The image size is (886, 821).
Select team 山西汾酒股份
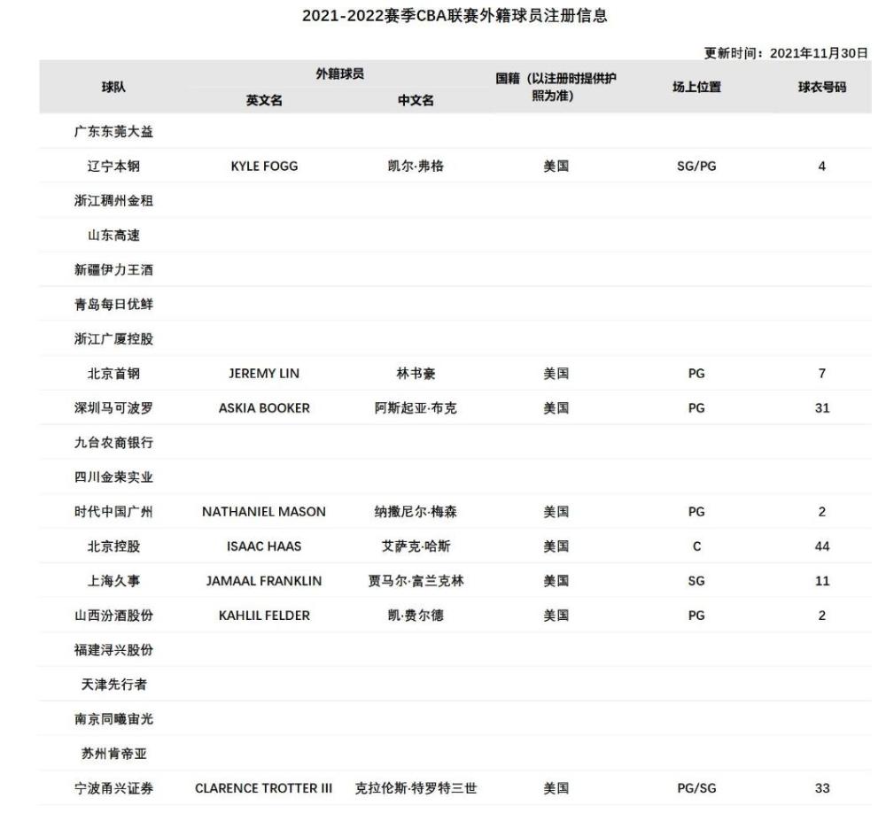tap(113, 616)
